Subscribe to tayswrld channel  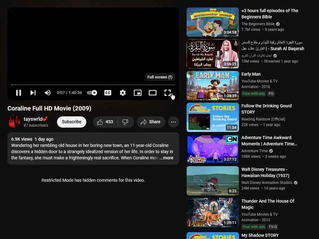(72, 122)
